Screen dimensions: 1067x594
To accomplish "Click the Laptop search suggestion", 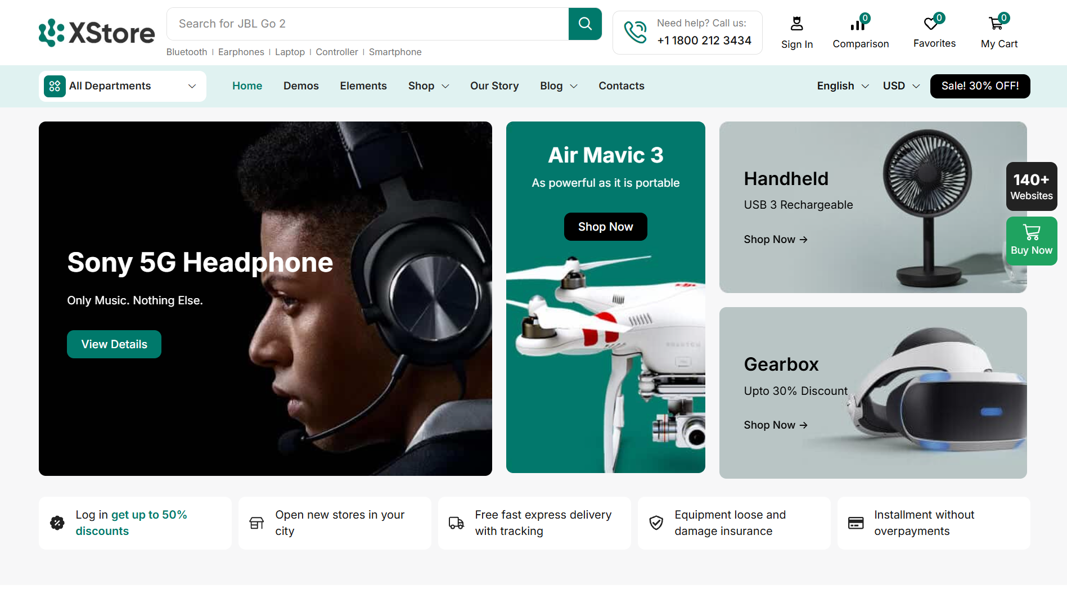I will coord(290,52).
